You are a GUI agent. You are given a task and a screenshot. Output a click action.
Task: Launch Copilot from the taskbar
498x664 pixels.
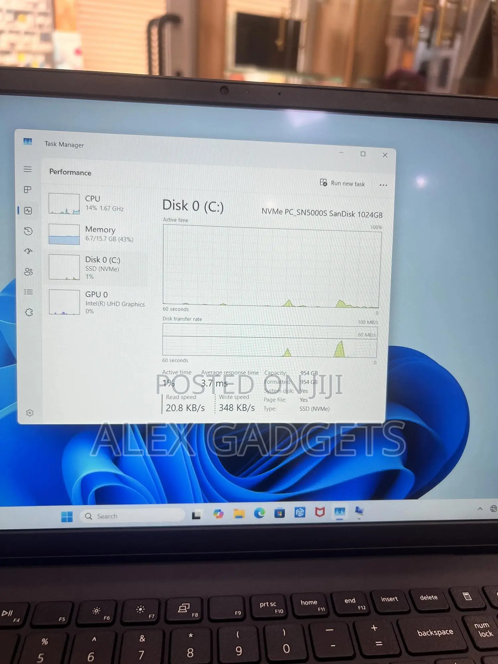[x=218, y=514]
